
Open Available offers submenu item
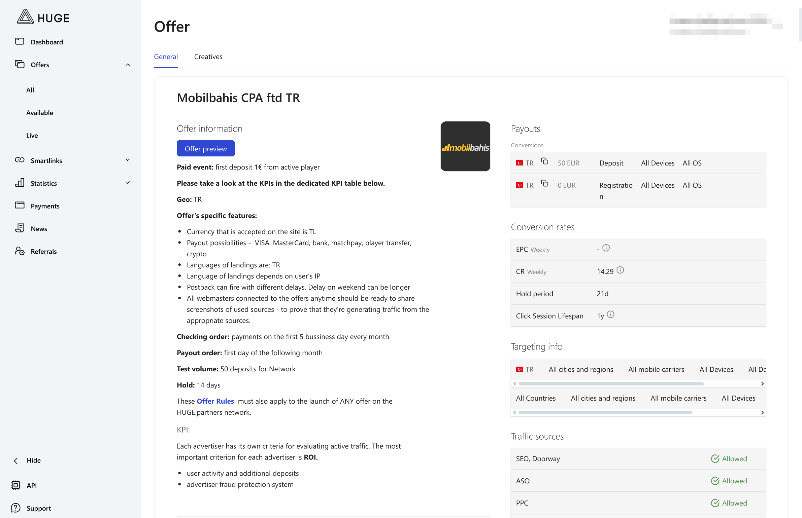pos(40,113)
